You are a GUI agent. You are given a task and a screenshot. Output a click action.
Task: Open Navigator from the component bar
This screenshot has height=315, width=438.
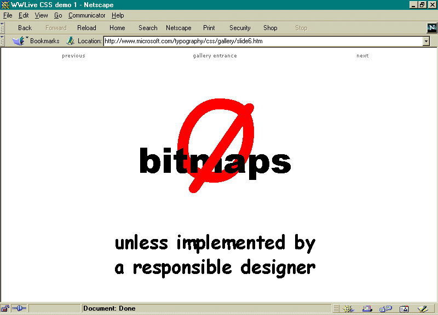click(348, 308)
